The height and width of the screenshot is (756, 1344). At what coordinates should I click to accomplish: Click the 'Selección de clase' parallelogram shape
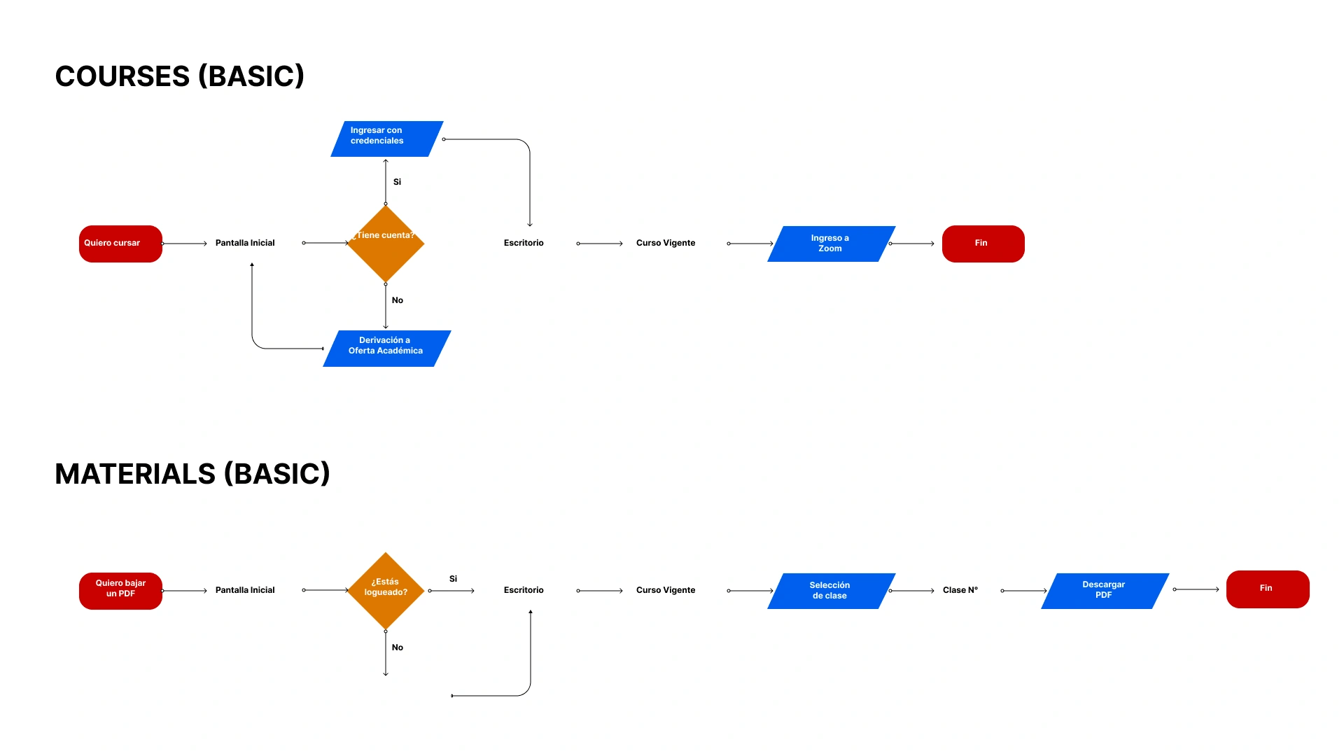coord(829,589)
